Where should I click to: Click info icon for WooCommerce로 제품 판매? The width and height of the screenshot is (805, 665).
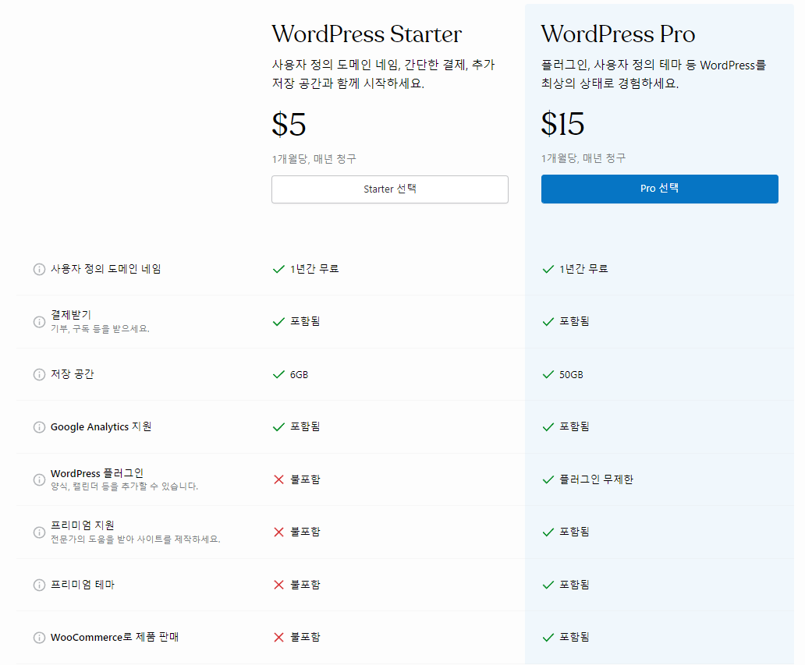(x=39, y=637)
